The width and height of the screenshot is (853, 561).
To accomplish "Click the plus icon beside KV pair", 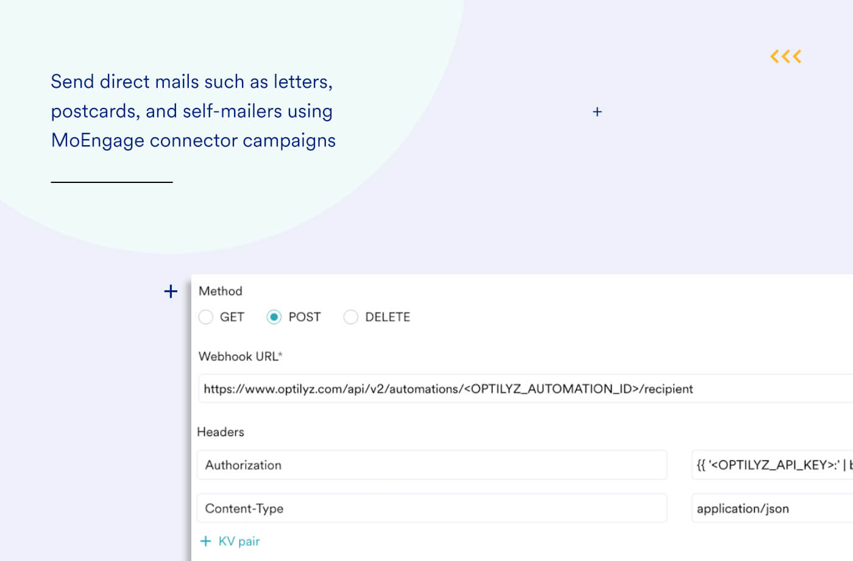I will [x=206, y=541].
